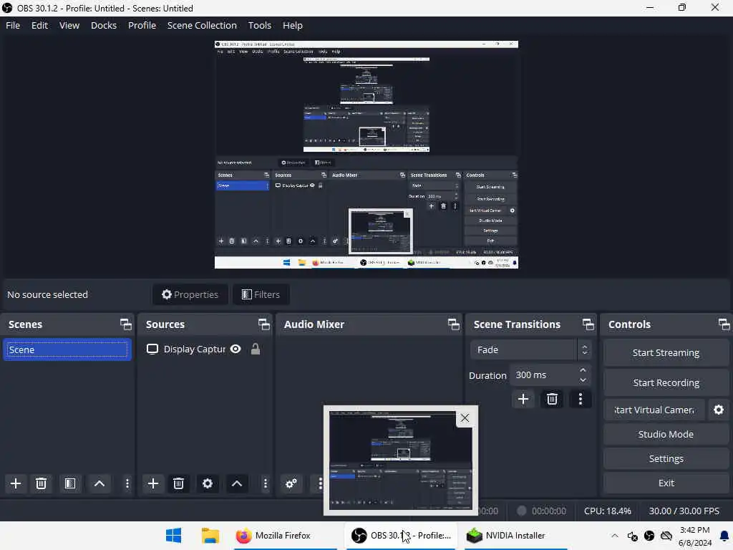Click the Exit button
The height and width of the screenshot is (550, 733).
pyautogui.click(x=666, y=483)
